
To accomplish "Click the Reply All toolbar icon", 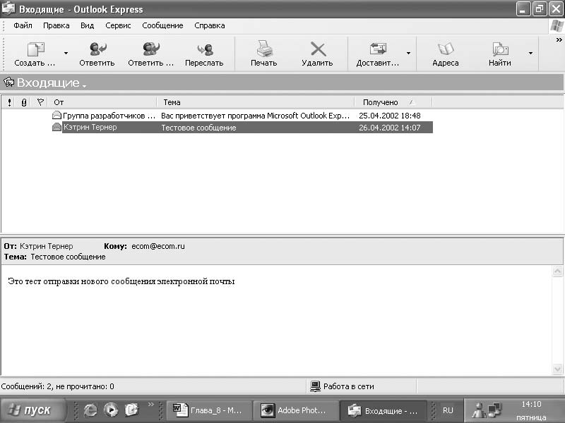I will point(150,50).
